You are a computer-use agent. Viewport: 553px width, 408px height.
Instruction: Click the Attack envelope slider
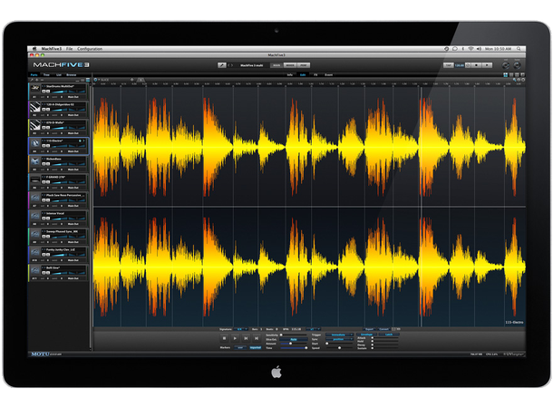click(x=385, y=337)
